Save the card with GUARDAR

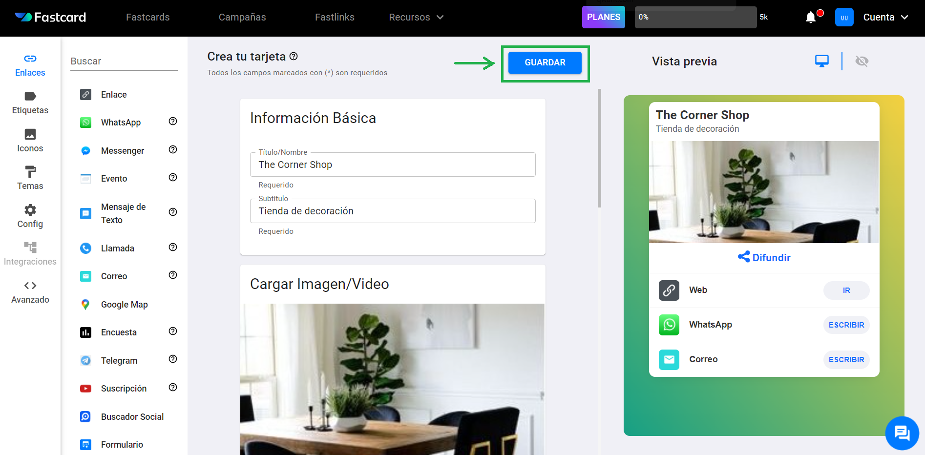(x=545, y=62)
